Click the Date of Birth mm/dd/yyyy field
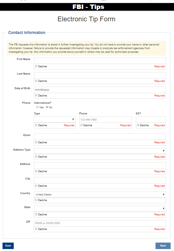The image size is (174, 251). pos(100,90)
